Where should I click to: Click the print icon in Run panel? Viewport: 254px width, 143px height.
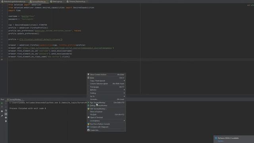click(x=6, y=118)
